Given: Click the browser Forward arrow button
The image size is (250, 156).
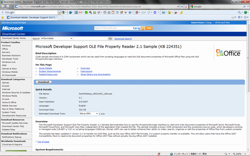Looking at the screenshot, I should (x=8, y=7).
